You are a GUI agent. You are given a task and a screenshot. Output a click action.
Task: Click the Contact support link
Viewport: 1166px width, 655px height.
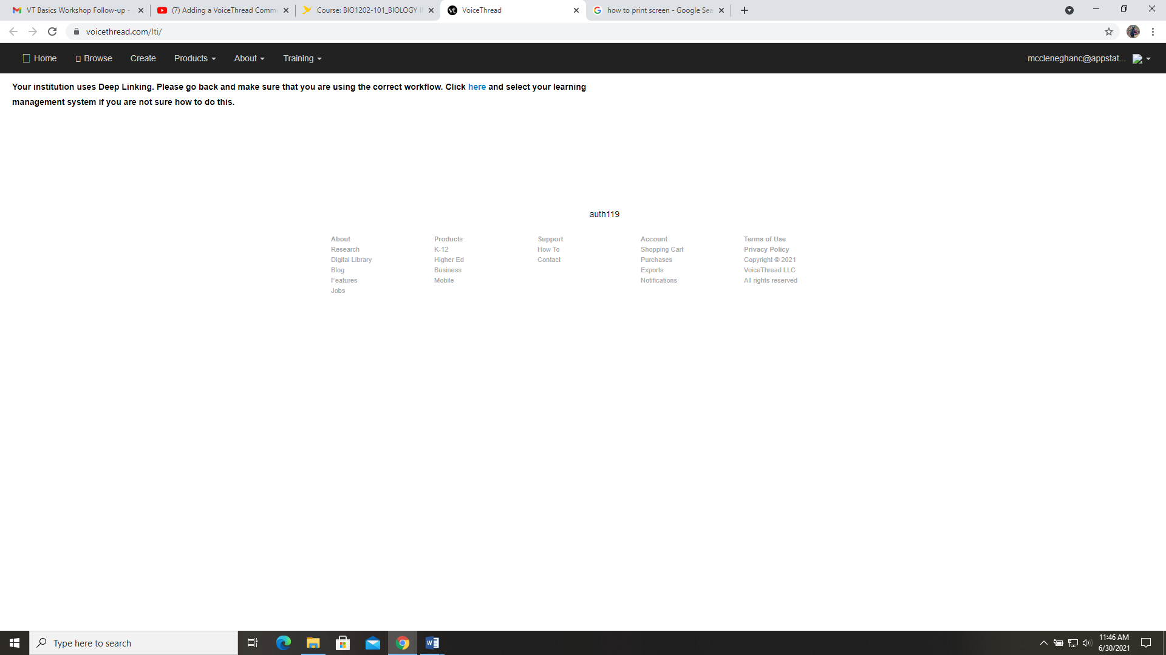coord(548,259)
